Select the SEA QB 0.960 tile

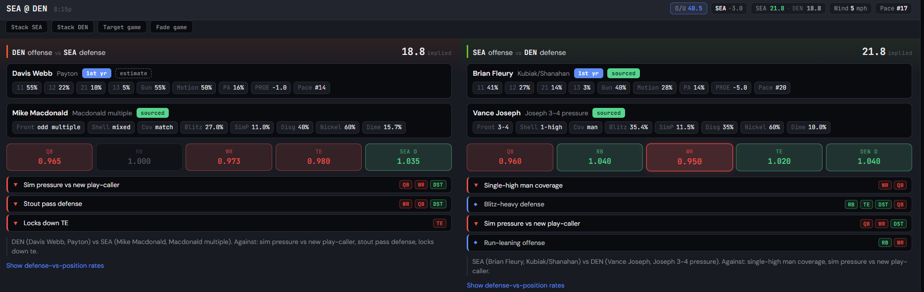tap(510, 157)
